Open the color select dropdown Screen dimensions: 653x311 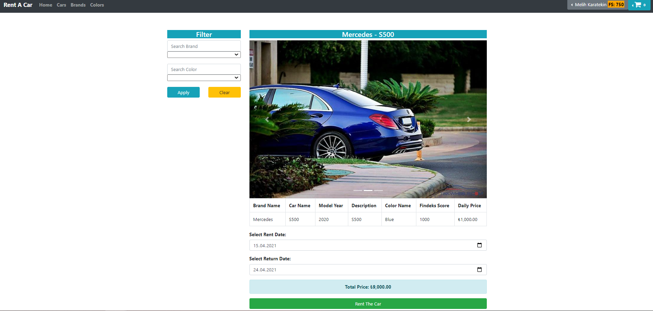pos(204,78)
